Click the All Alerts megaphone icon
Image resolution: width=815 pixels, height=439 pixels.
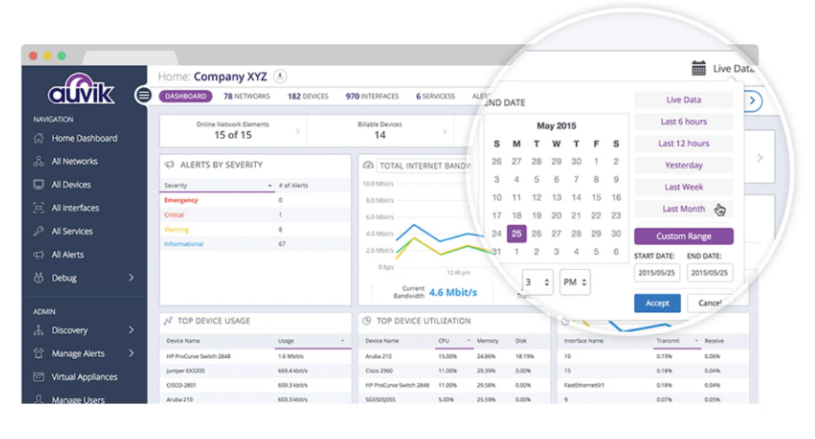point(38,254)
